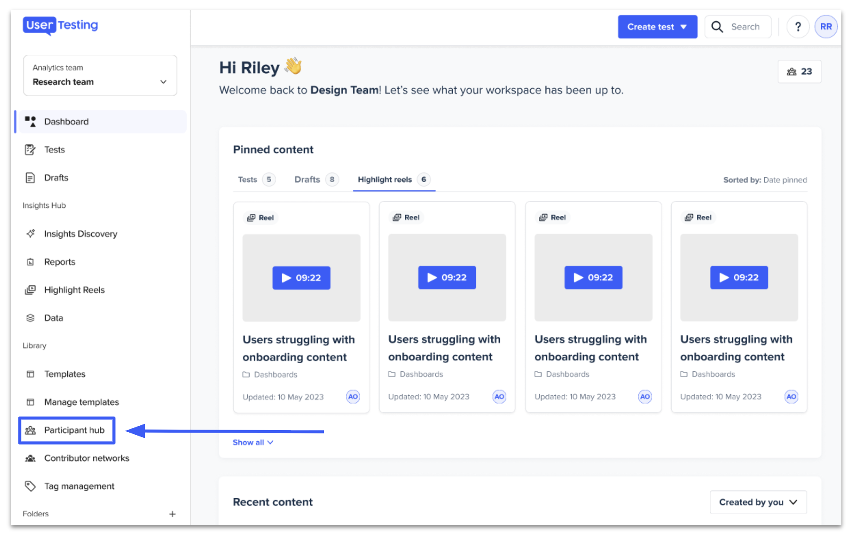
Task: View the 23 workspace members badge
Action: 799,72
